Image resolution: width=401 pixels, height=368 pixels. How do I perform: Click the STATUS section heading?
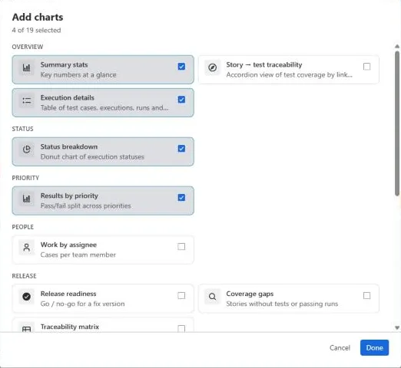(x=22, y=129)
